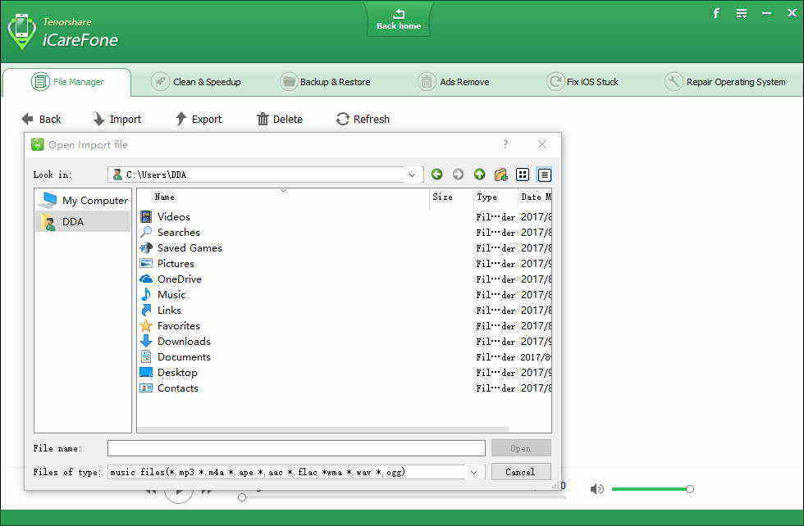Image resolution: width=804 pixels, height=526 pixels.
Task: Click the Delete toolbar button
Action: click(x=280, y=120)
